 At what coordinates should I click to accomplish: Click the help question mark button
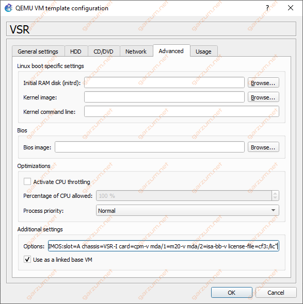(267, 8)
